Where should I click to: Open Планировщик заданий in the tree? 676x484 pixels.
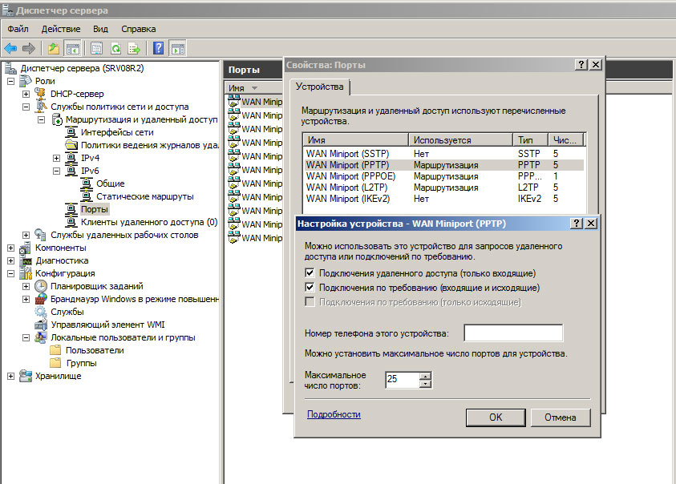point(96,286)
